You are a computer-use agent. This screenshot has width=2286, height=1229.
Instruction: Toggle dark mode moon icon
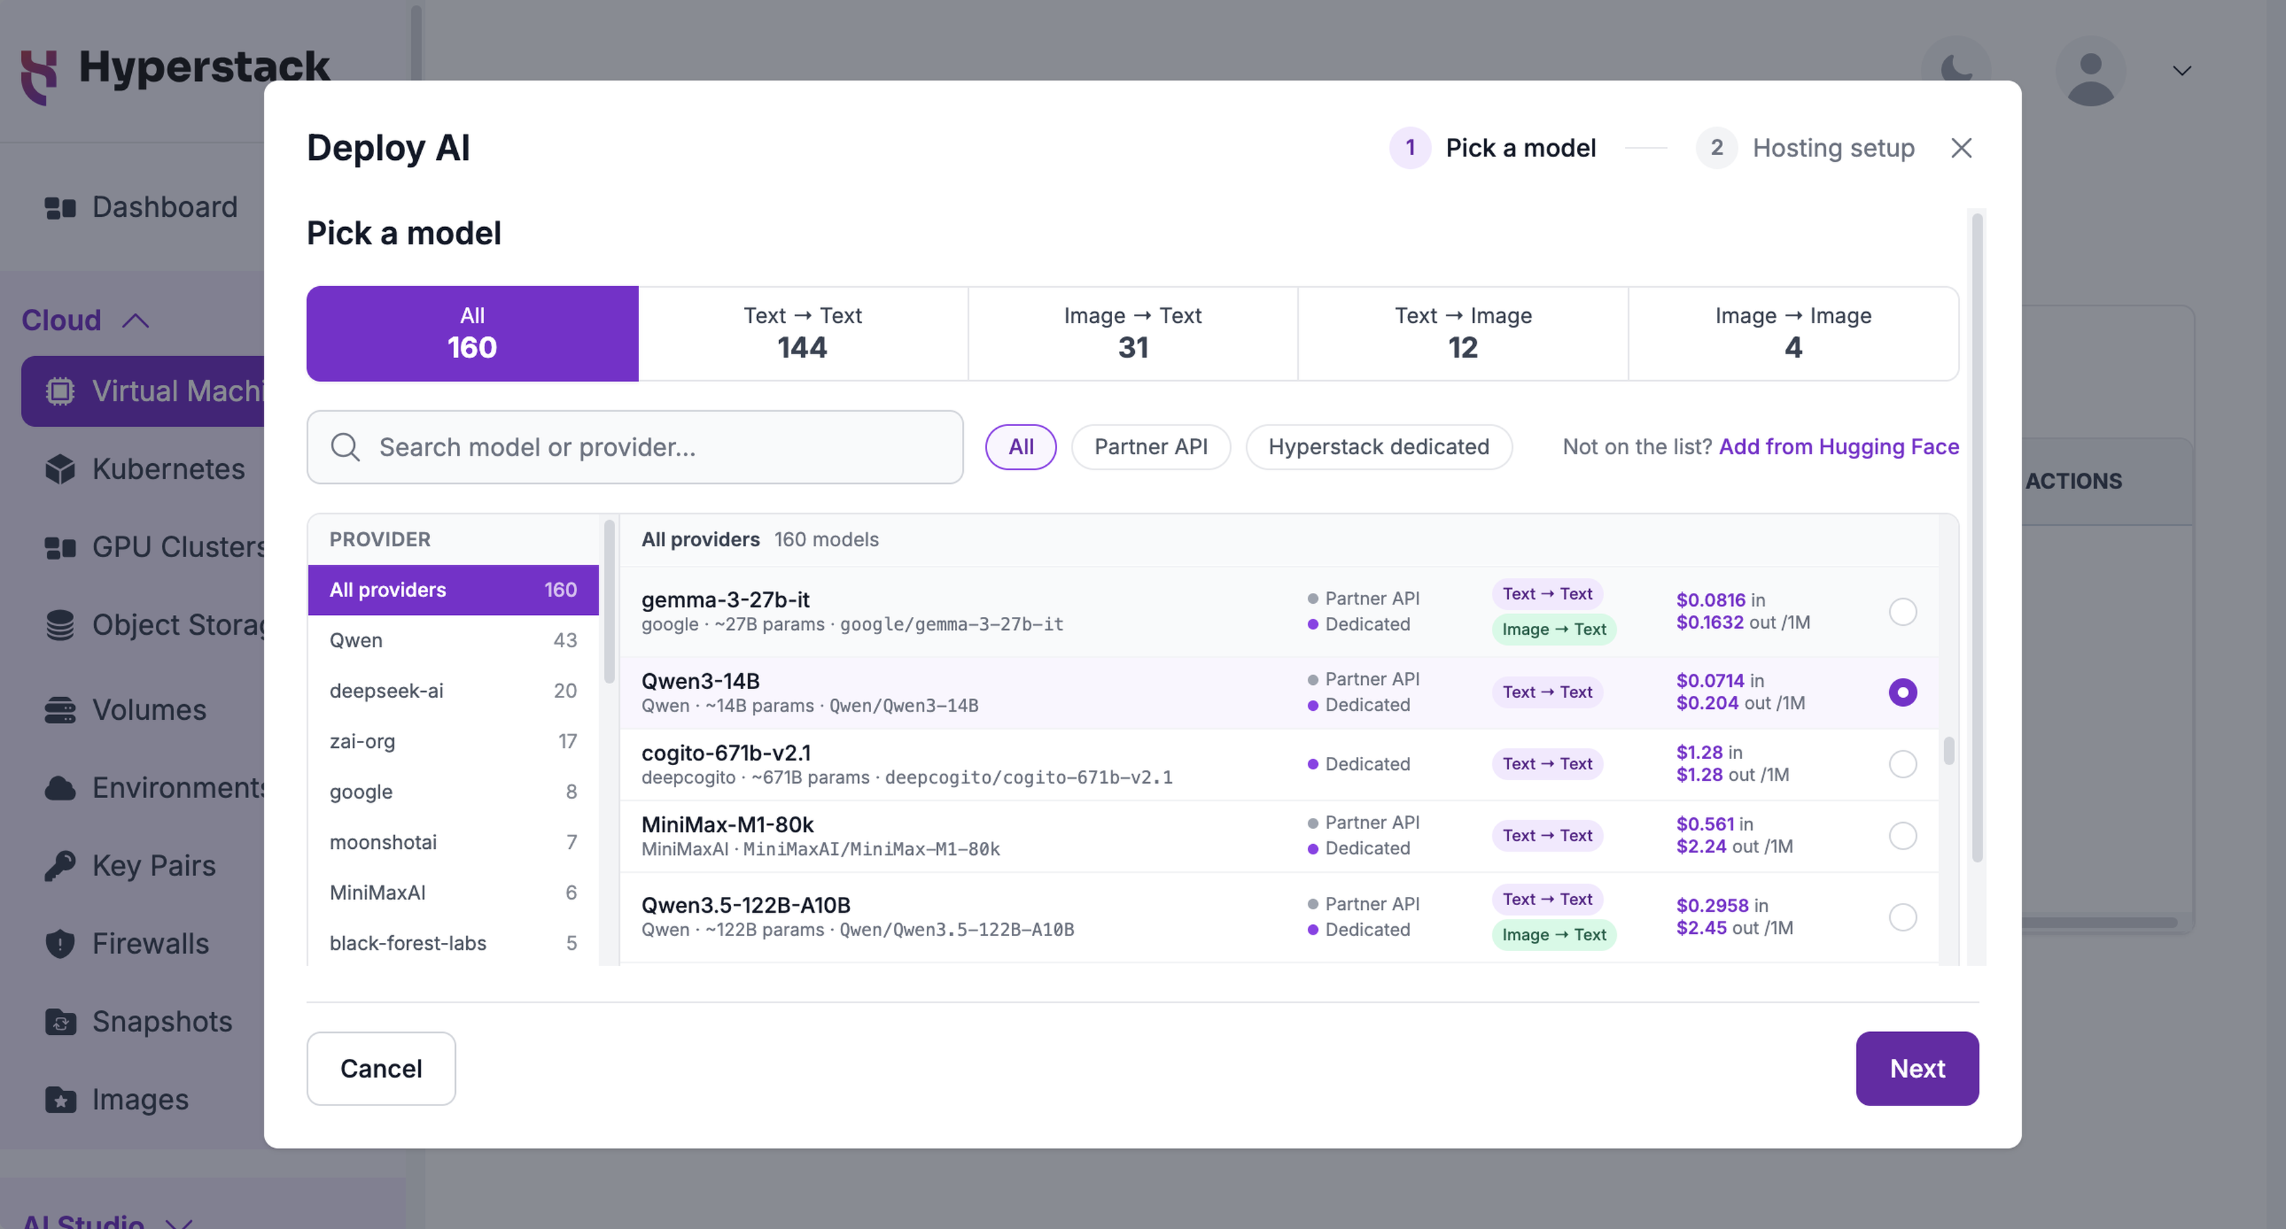coord(1956,71)
